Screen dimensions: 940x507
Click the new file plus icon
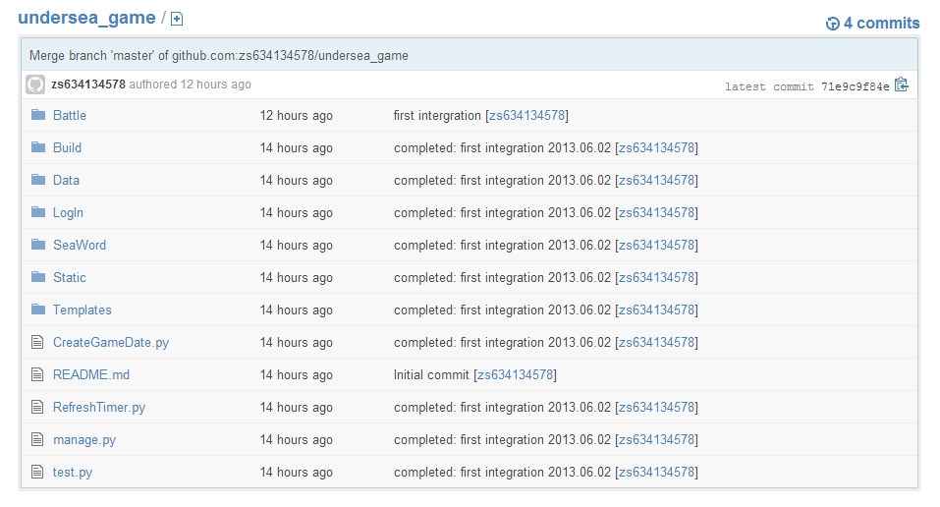click(177, 20)
